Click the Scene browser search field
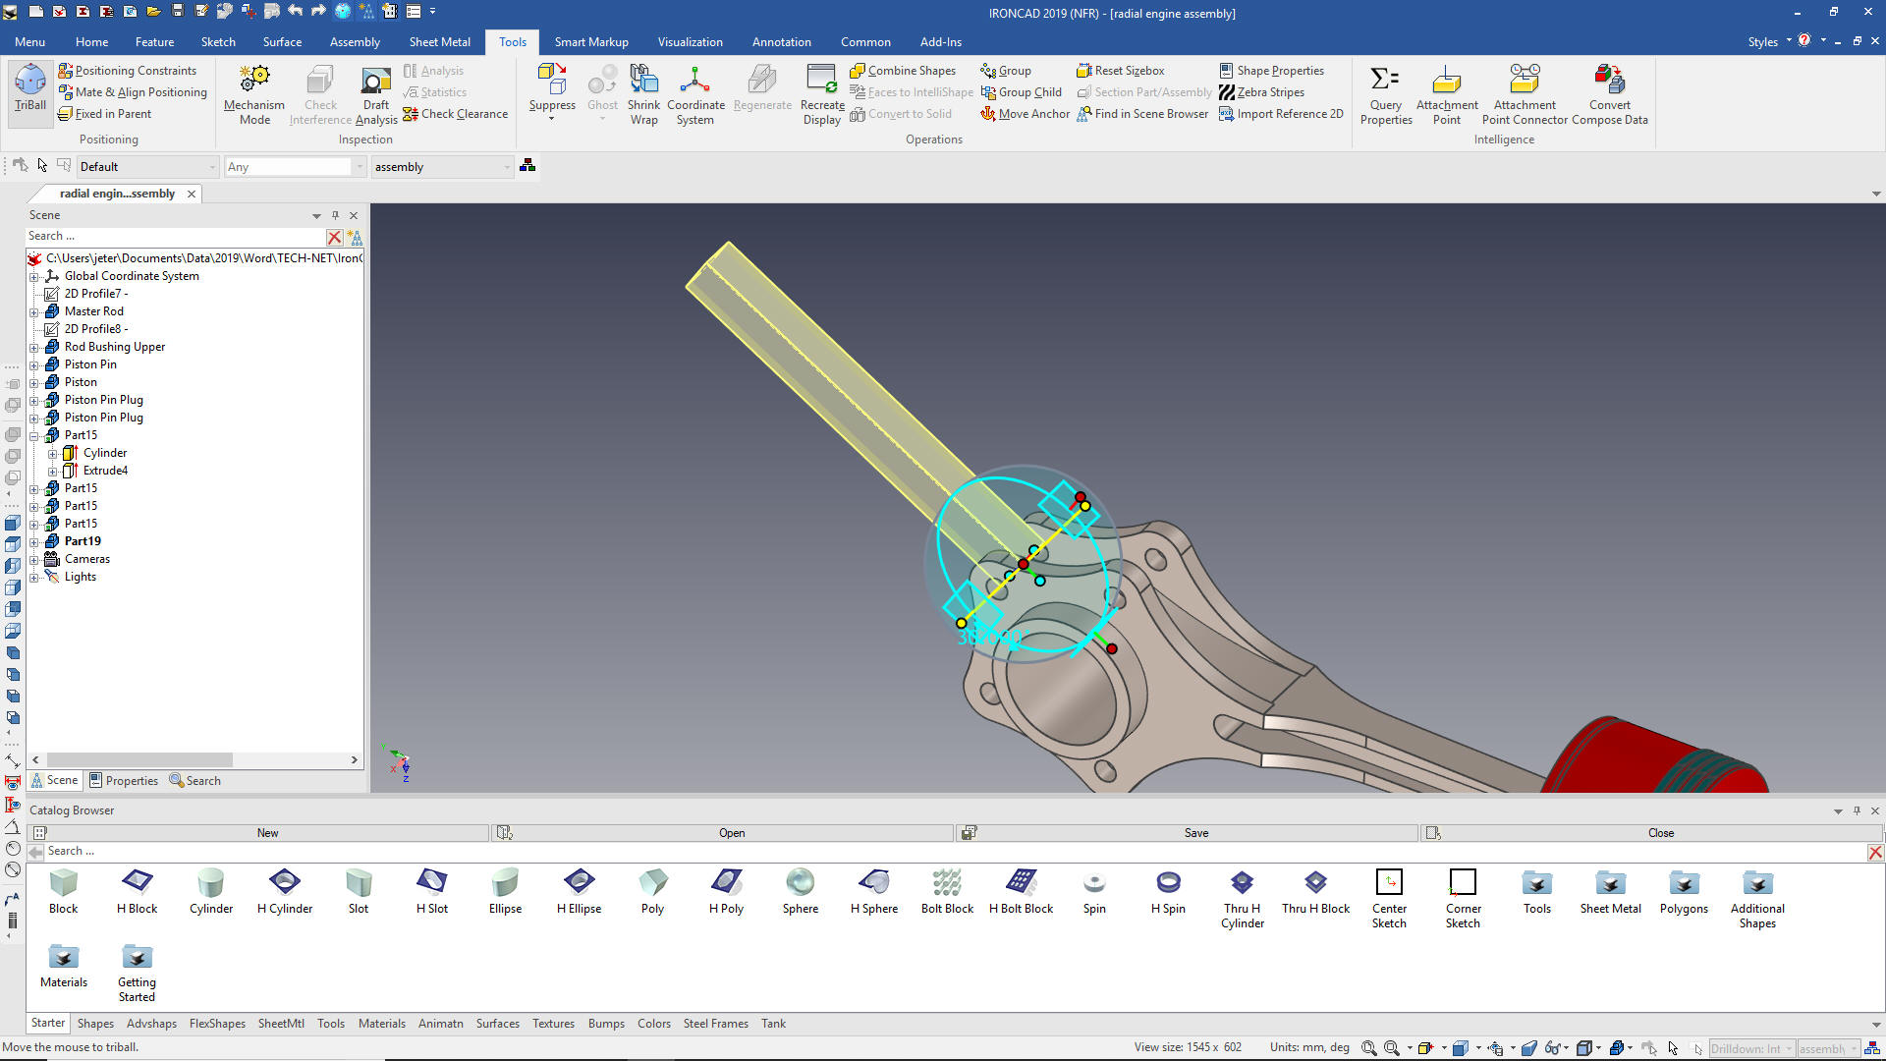The height and width of the screenshot is (1061, 1886). (175, 236)
